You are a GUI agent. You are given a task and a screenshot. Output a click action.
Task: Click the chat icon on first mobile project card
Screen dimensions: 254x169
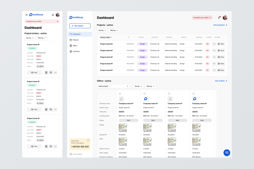(51, 72)
